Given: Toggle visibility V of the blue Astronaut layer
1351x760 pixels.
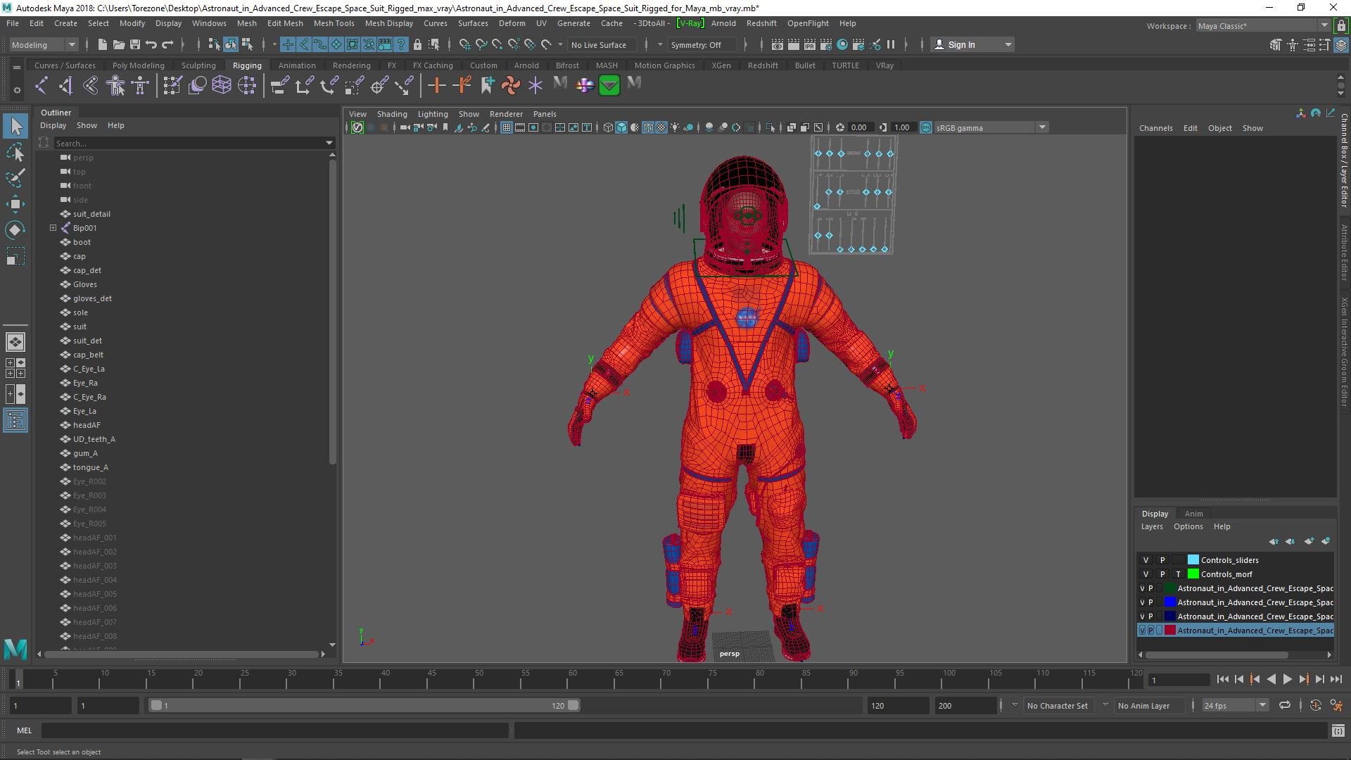Looking at the screenshot, I should tap(1142, 602).
